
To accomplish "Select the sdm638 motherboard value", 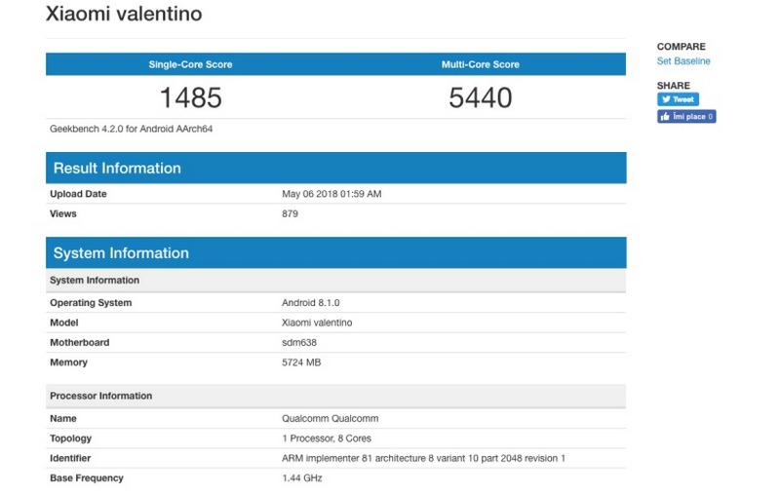I will tap(299, 342).
